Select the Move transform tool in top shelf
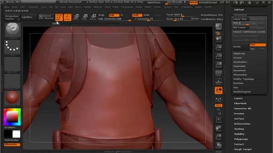Screen dimensions: 273x153 point(76,17)
